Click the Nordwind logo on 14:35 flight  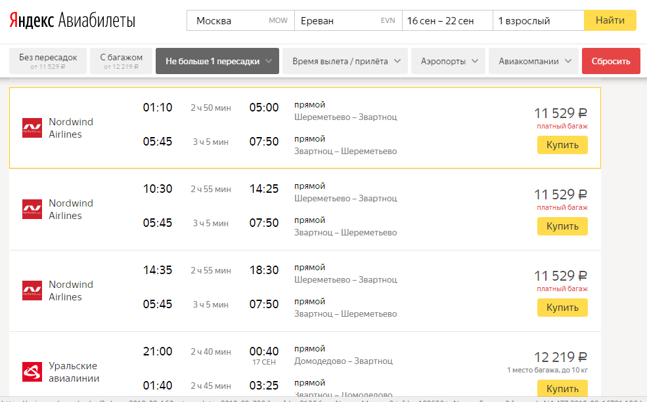tap(32, 291)
